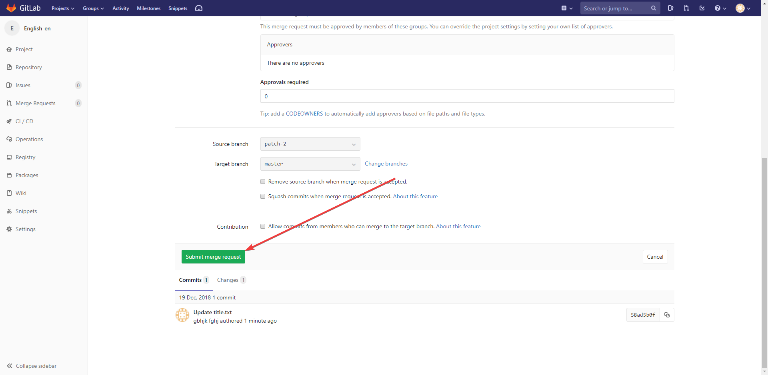Image resolution: width=768 pixels, height=375 pixels.
Task: Open About this feature link for squash
Action: point(415,196)
